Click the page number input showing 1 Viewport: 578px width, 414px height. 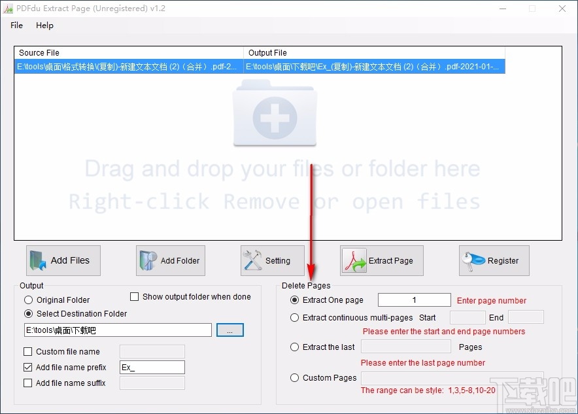coord(414,300)
